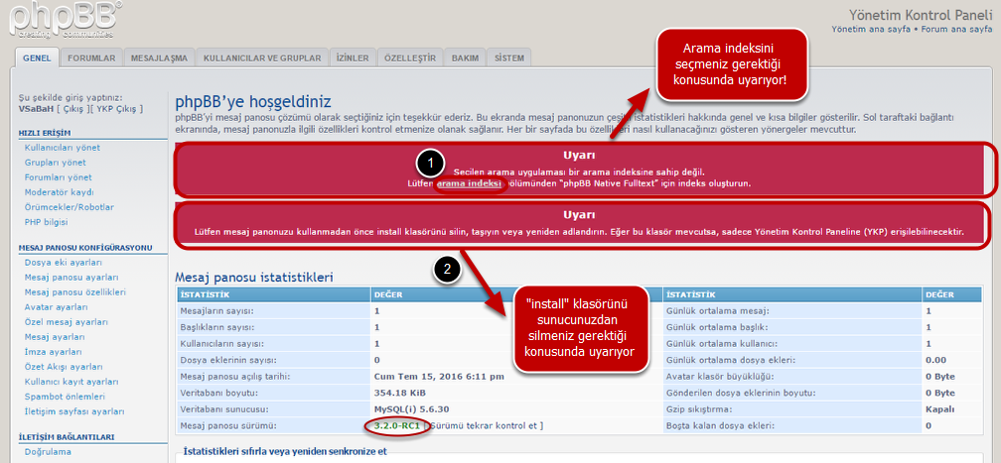Open the GENEL tab
Image resolution: width=1001 pixels, height=463 pixels.
37,58
